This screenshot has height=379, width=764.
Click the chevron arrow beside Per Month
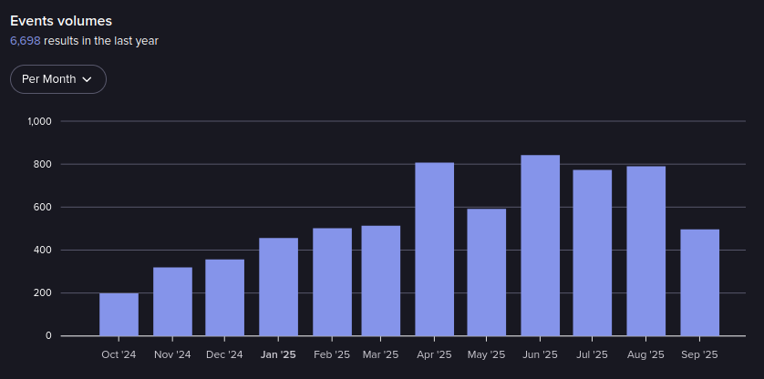(x=88, y=79)
